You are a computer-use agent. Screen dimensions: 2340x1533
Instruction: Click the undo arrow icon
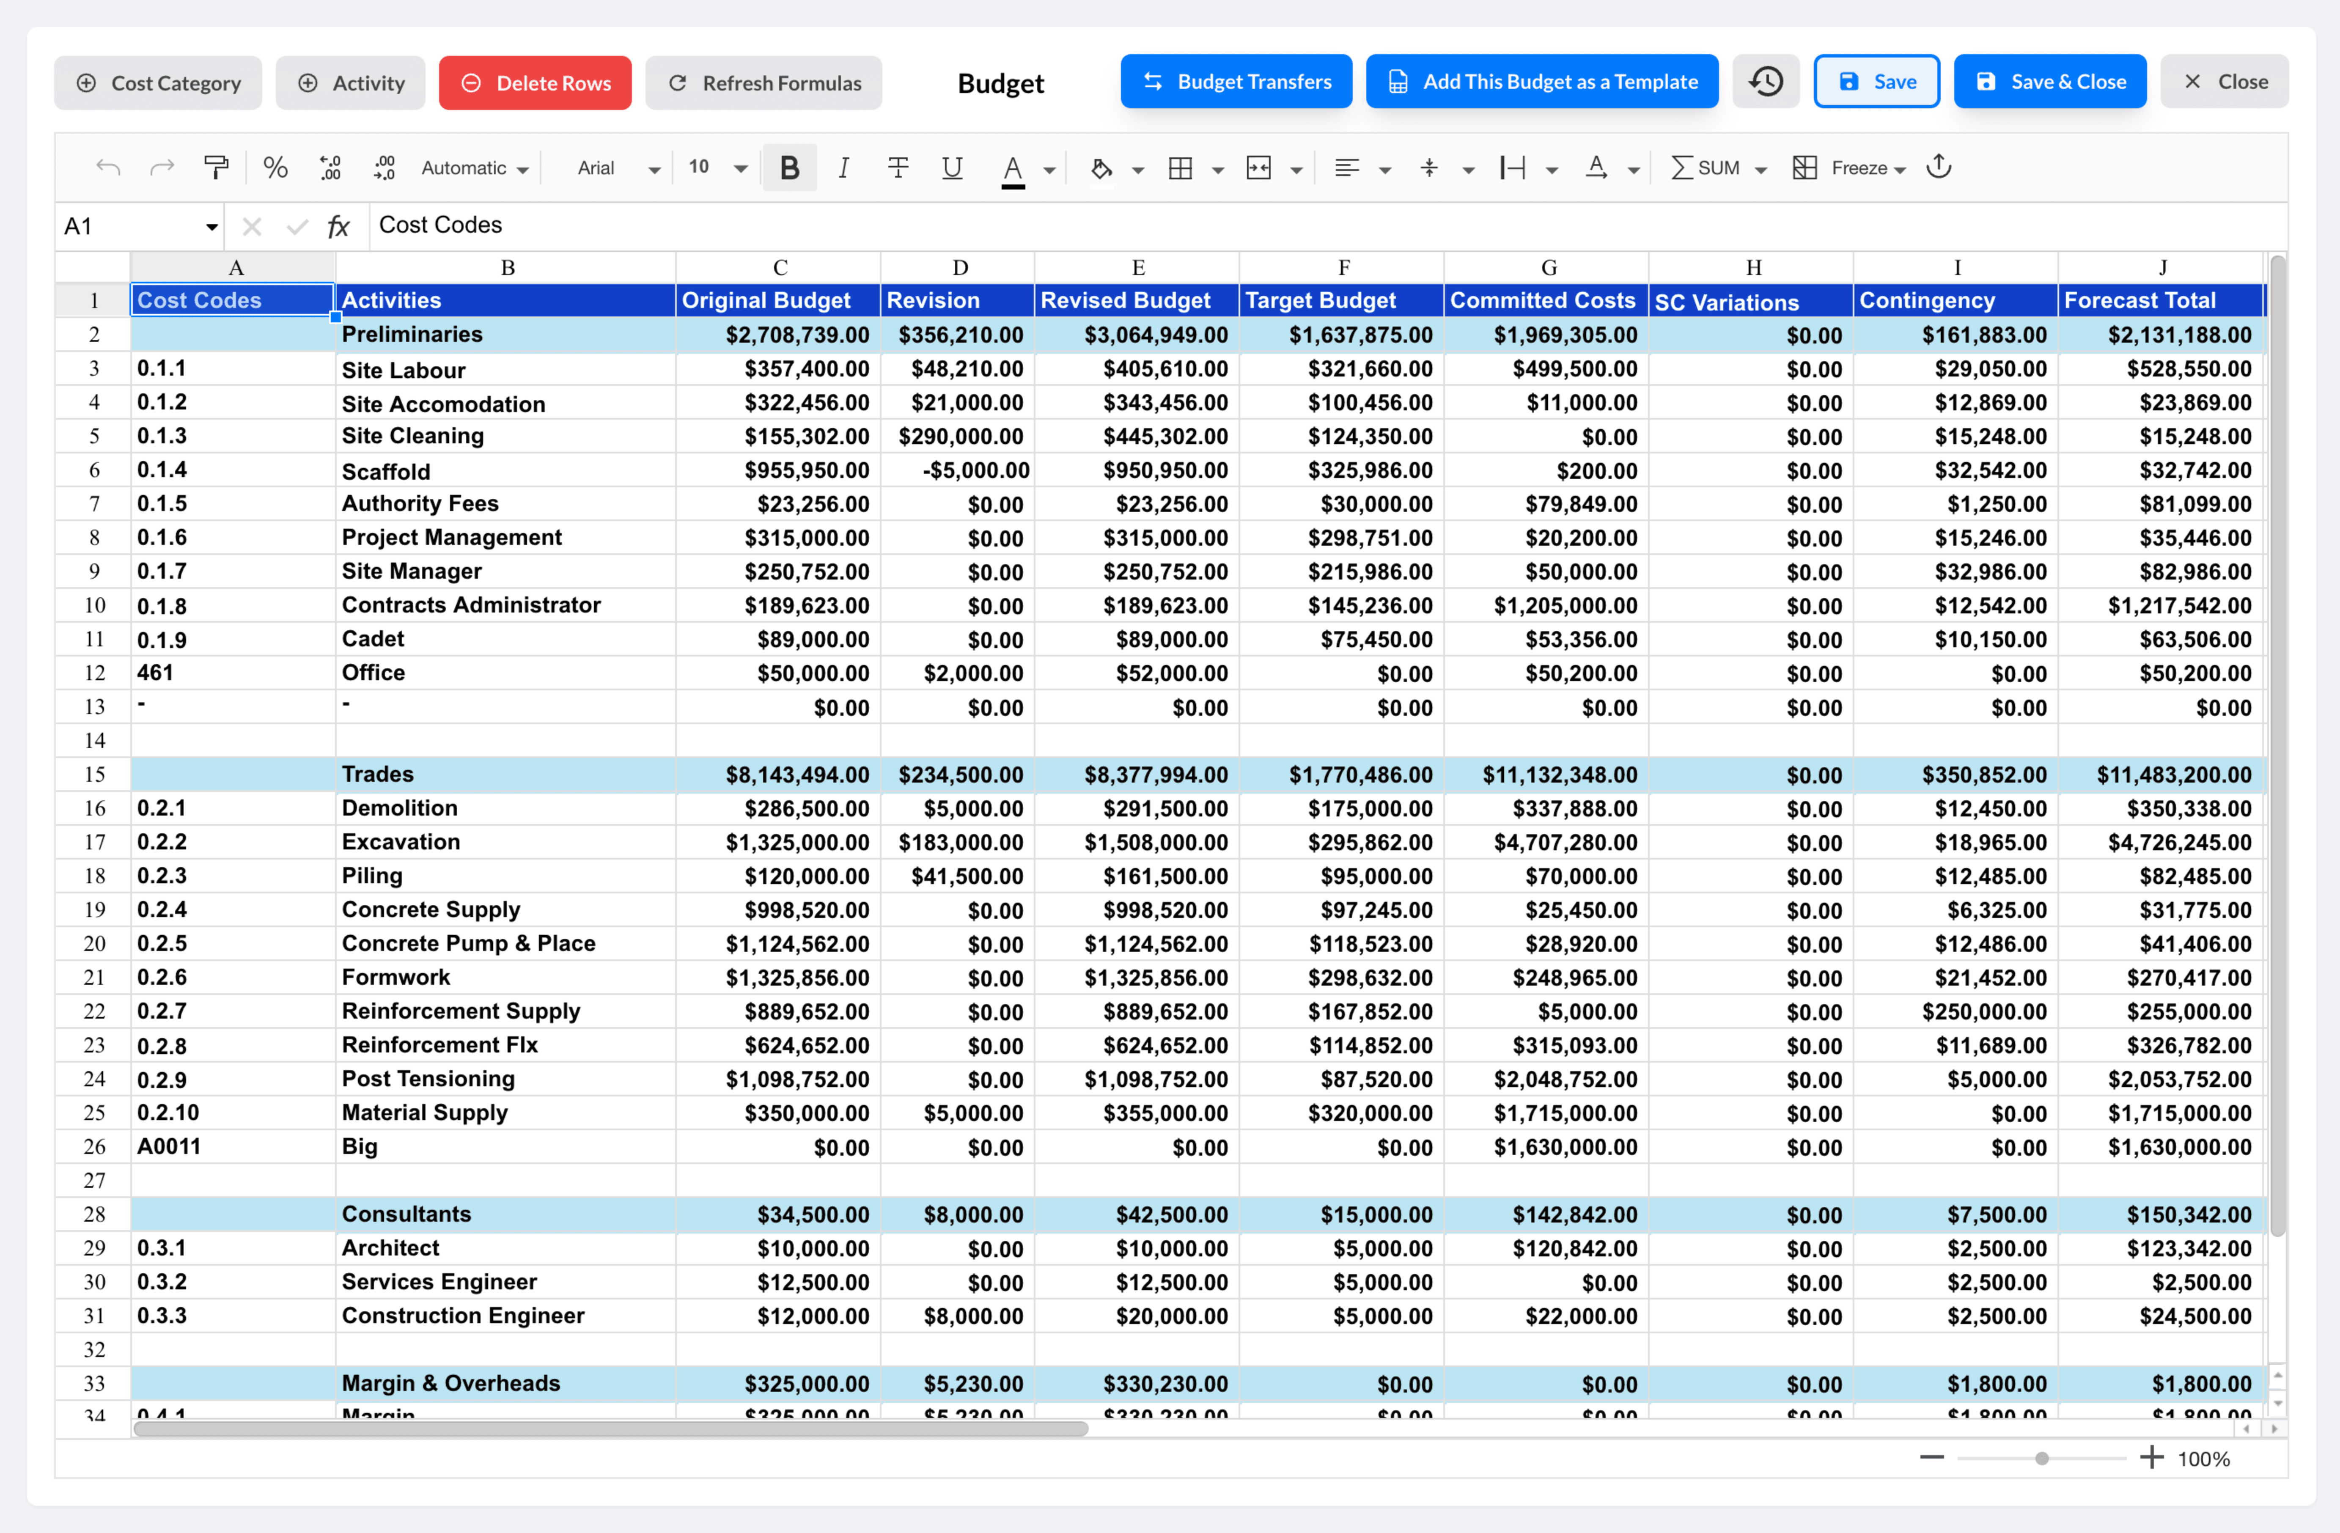point(108,168)
